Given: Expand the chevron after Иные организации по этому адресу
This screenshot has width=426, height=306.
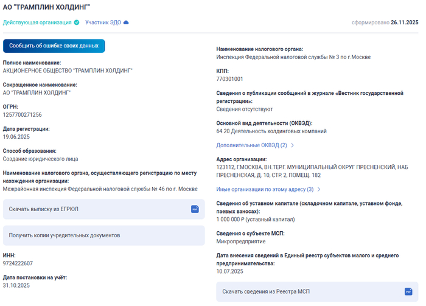Looking at the screenshot, I should (319, 189).
